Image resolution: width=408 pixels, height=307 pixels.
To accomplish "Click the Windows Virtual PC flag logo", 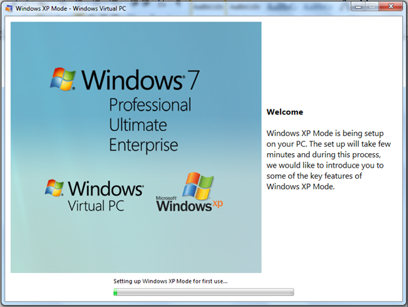I will point(54,188).
